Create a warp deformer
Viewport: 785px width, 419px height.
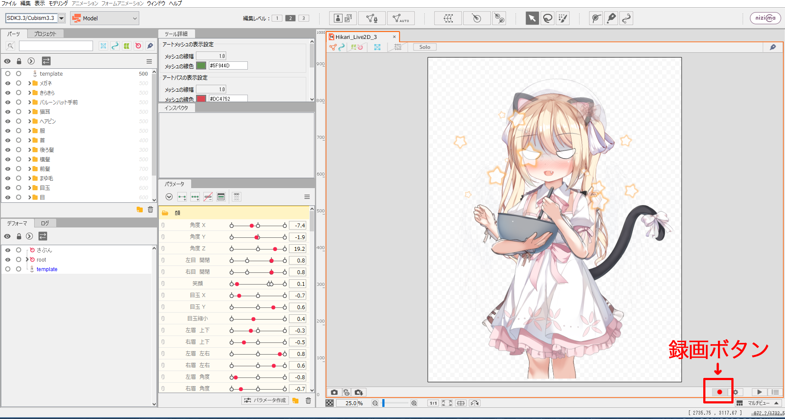[449, 18]
